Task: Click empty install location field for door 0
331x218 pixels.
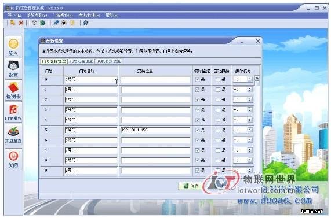Action: [x=155, y=80]
